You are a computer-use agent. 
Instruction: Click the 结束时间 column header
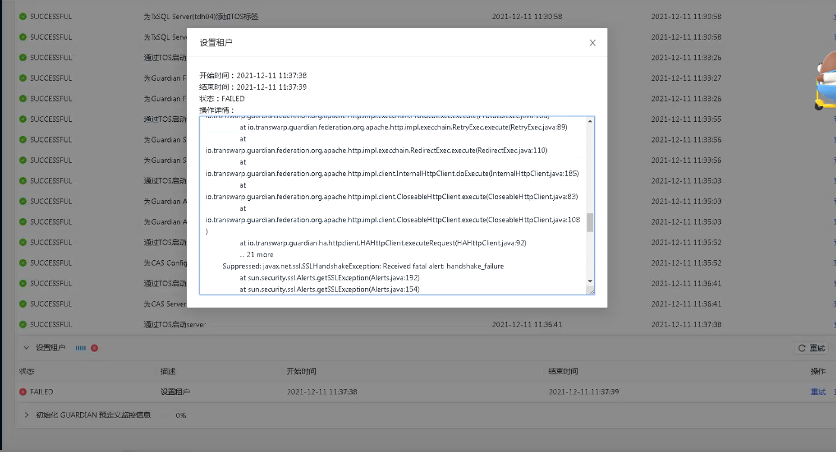coord(563,371)
